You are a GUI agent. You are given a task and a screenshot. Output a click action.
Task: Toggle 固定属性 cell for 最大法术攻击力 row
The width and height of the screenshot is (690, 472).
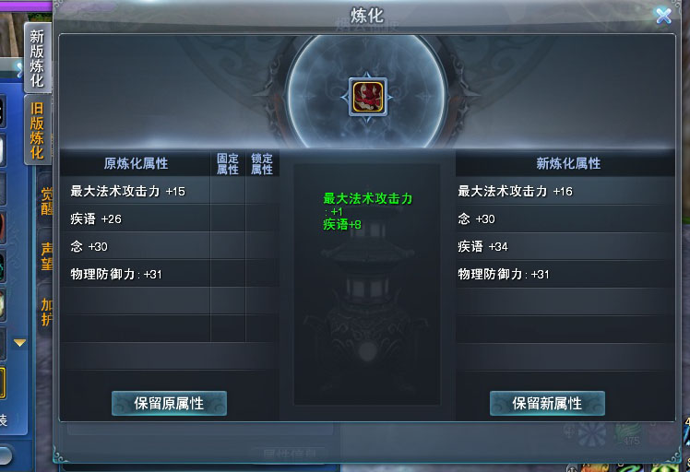pyautogui.click(x=228, y=191)
